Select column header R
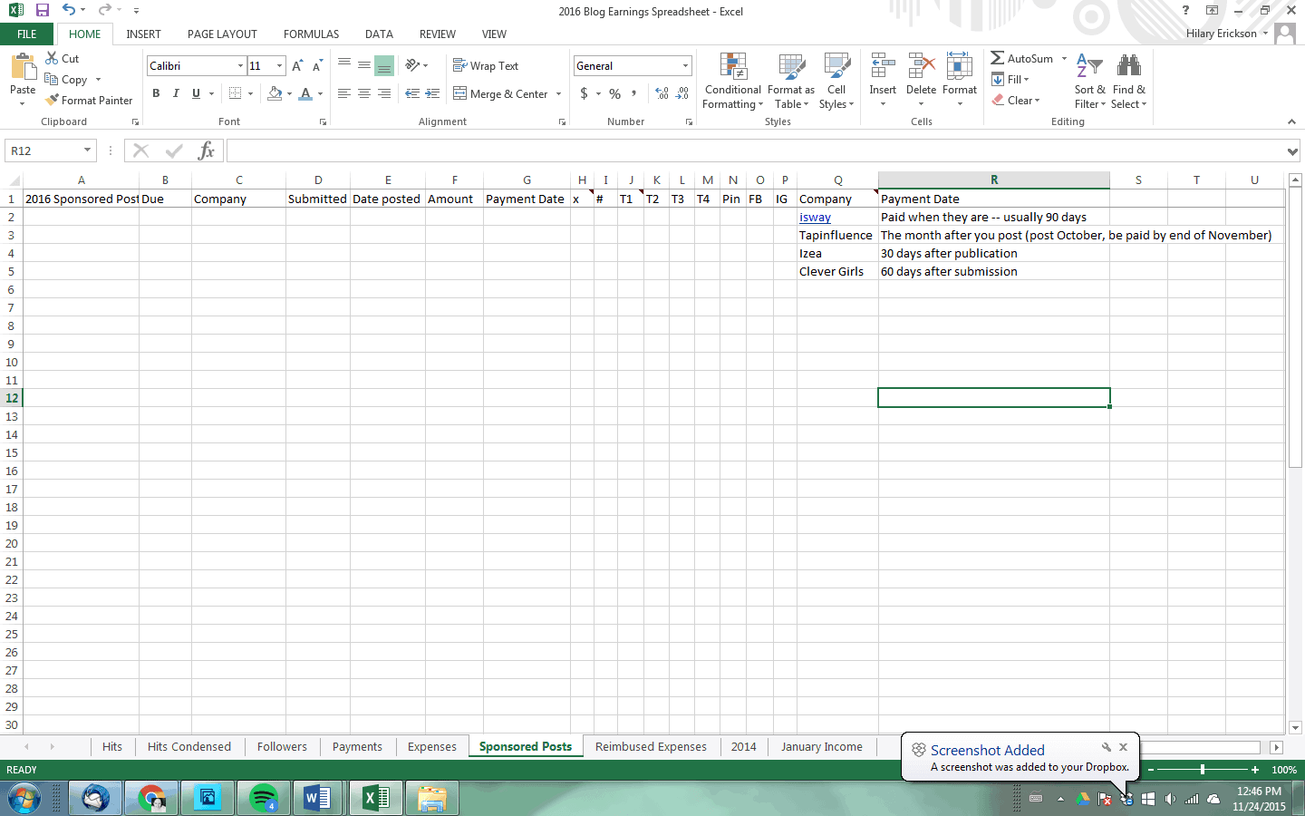Viewport: 1305px width, 816px height. click(x=994, y=180)
